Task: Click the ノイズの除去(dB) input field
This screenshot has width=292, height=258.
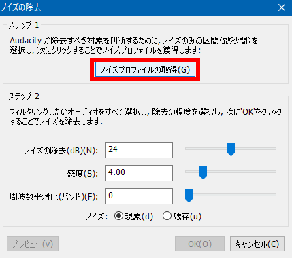Action: (139, 150)
